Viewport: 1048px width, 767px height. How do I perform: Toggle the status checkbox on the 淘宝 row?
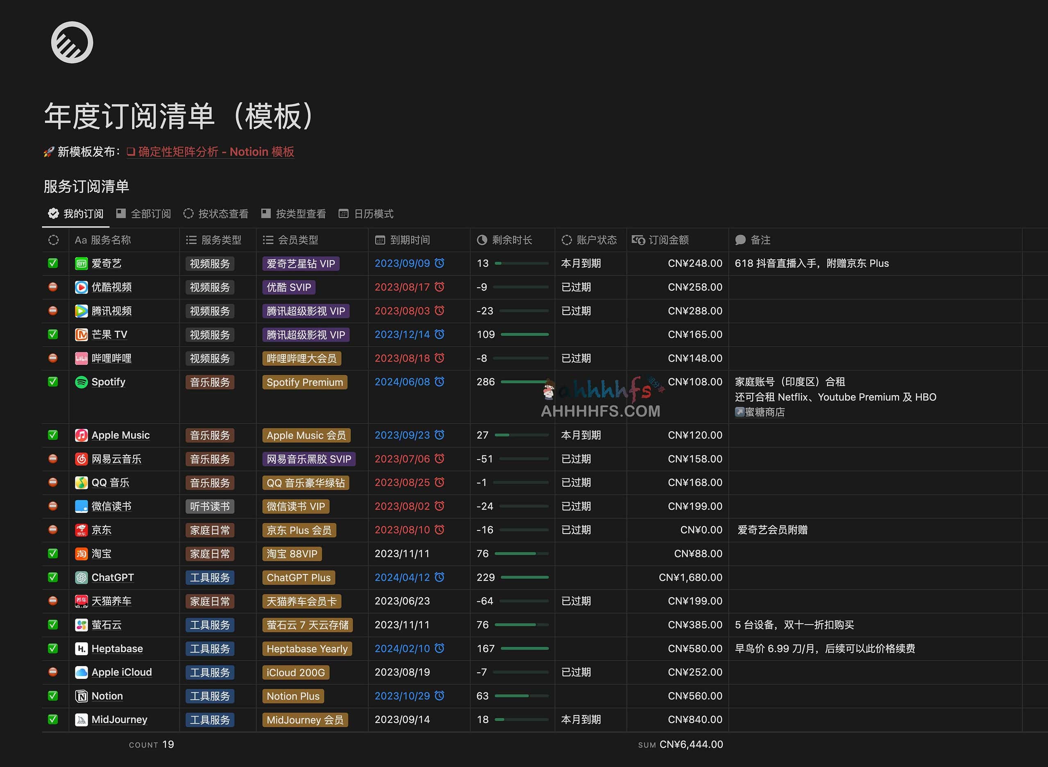point(53,553)
